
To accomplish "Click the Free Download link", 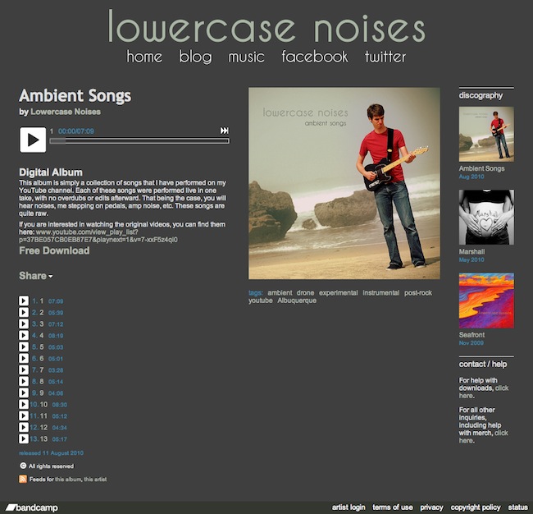I will 54,250.
